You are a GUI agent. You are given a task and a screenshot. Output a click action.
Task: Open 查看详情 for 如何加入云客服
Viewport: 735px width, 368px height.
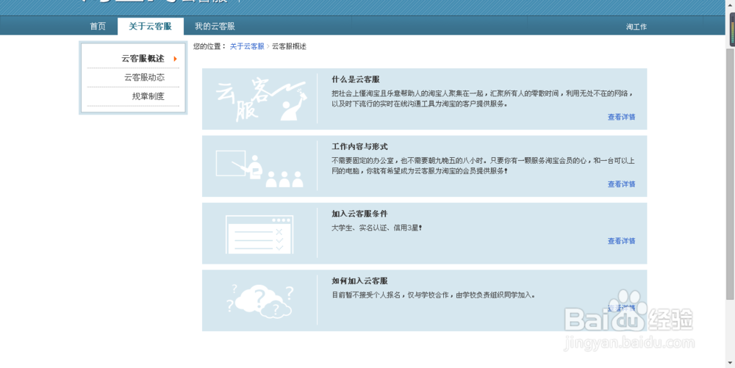pyautogui.click(x=622, y=308)
